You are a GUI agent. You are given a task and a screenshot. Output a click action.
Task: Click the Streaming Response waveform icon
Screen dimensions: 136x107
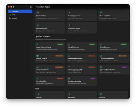click(69, 12)
